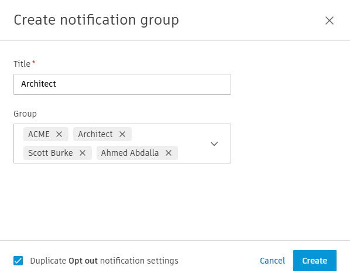
Task: Remove the Architect tag from Group
Action: point(122,134)
